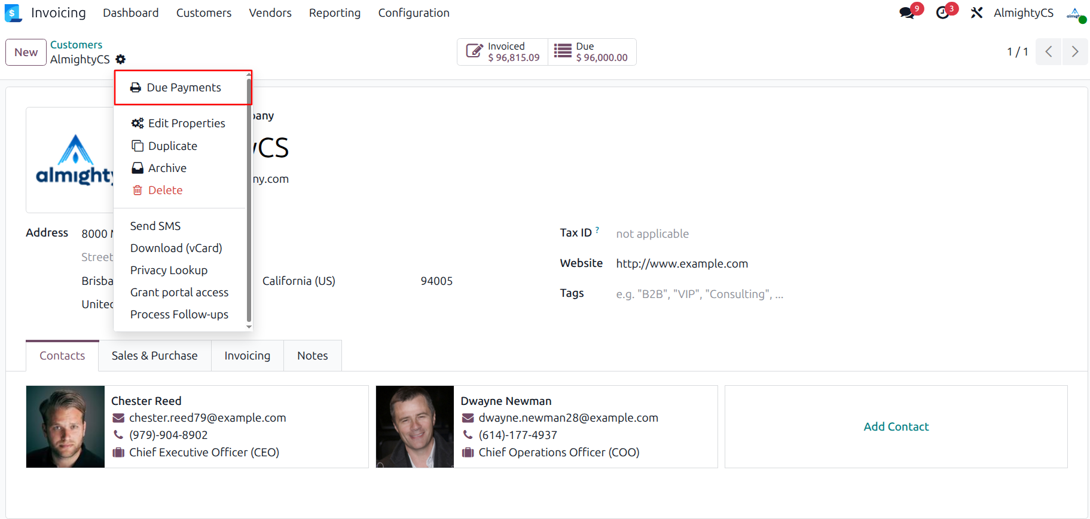
Task: Select Due Payments print option
Action: point(183,88)
